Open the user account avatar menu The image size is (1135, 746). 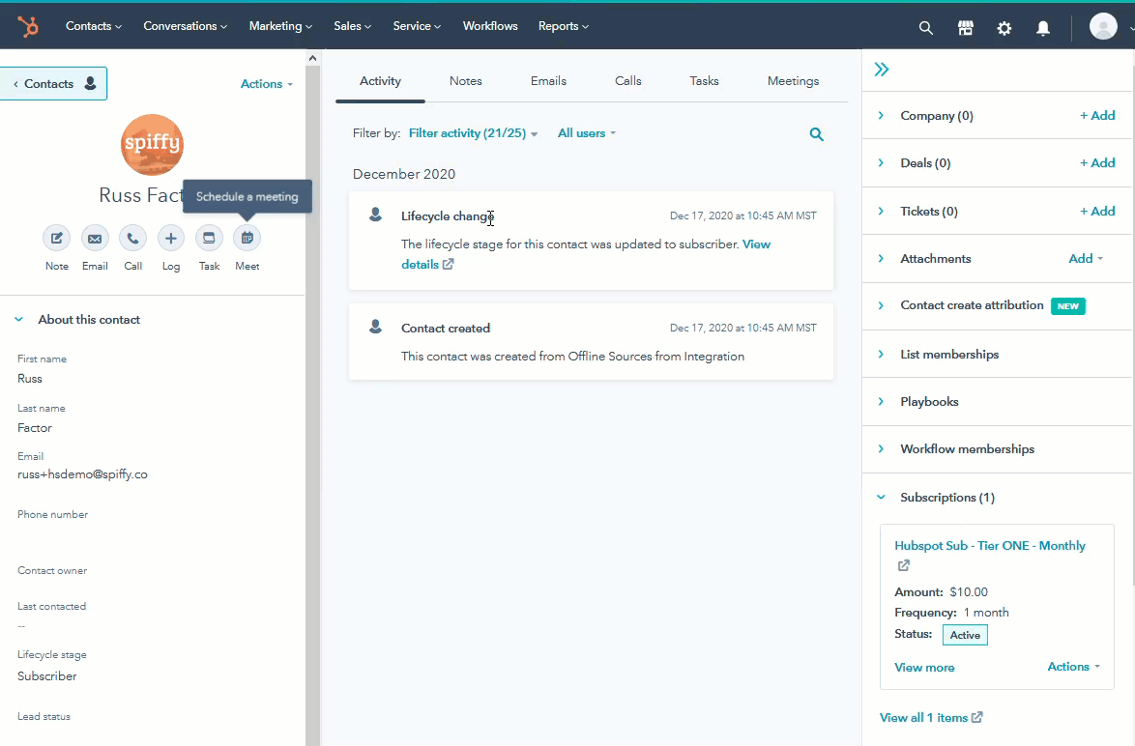pyautogui.click(x=1103, y=27)
